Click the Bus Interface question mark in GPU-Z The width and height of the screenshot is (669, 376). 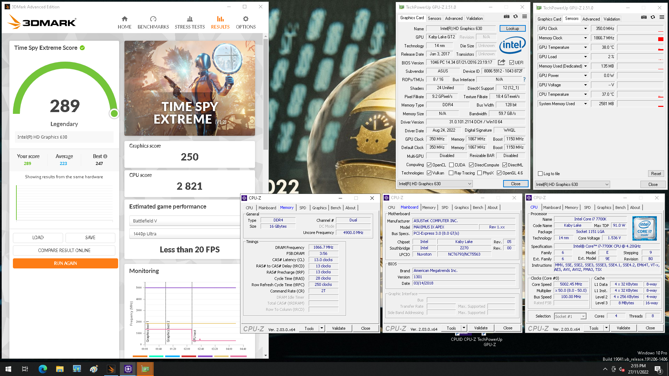click(524, 79)
